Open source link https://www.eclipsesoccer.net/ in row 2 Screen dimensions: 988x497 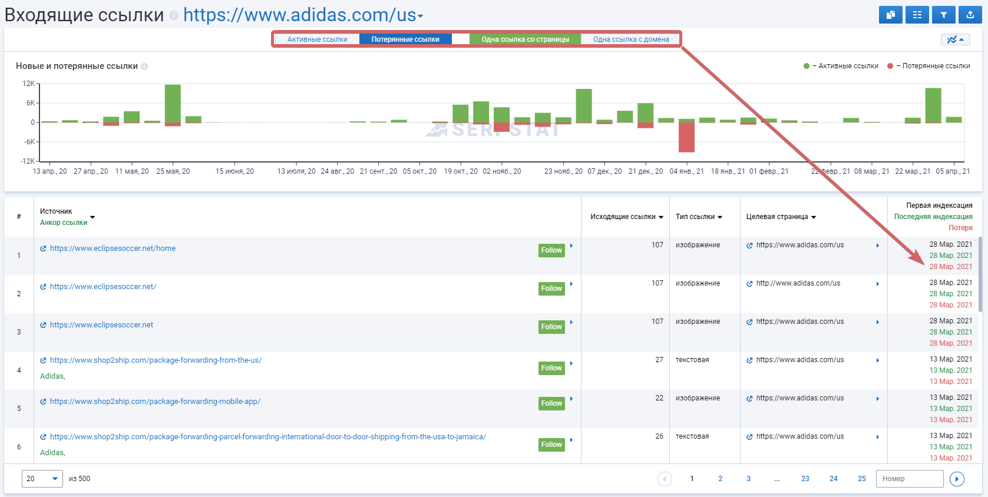(103, 287)
